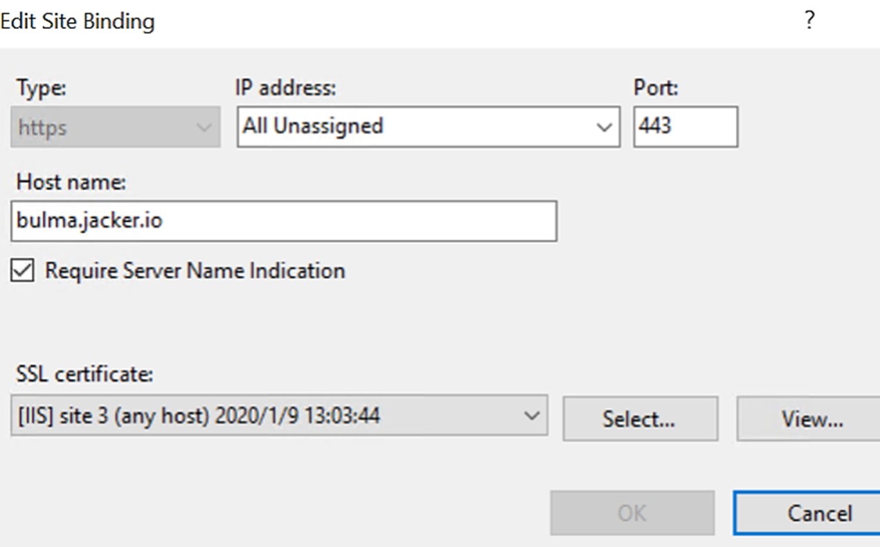Click the Select... button for SSL certificate

(x=640, y=418)
